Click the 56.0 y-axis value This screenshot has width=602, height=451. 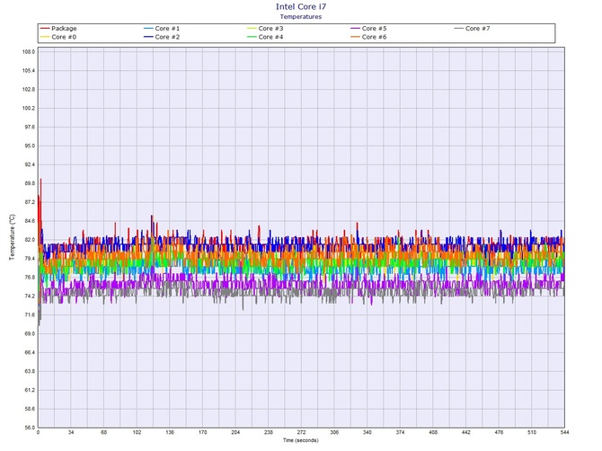[30, 428]
